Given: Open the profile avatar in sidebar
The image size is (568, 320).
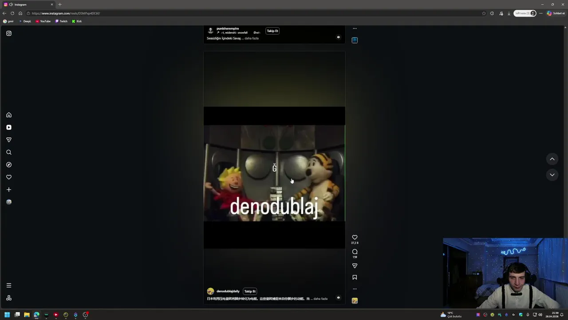Looking at the screenshot, I should click(9, 202).
